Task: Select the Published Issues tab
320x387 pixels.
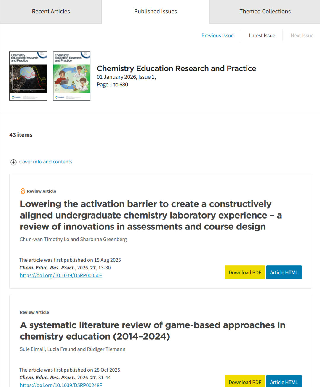Action: (x=155, y=12)
